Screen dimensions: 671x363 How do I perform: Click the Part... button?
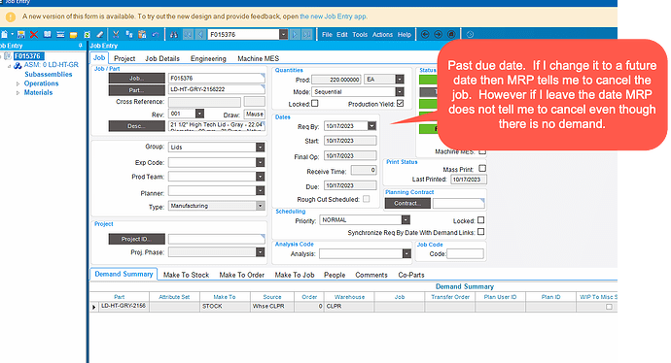point(136,90)
